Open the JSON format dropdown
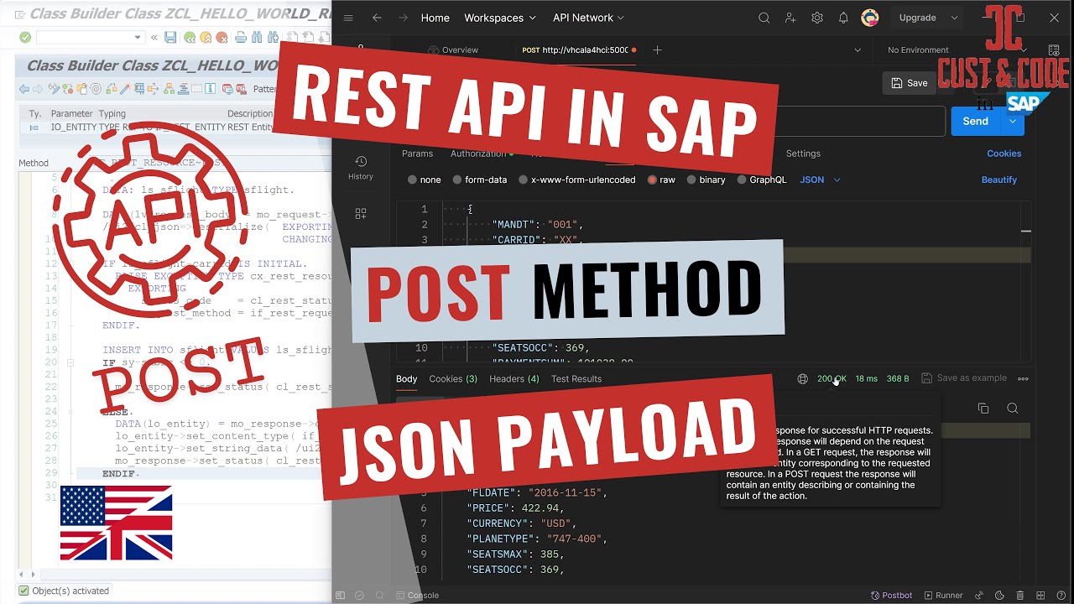Screen dimensions: 1074x604 (820, 180)
